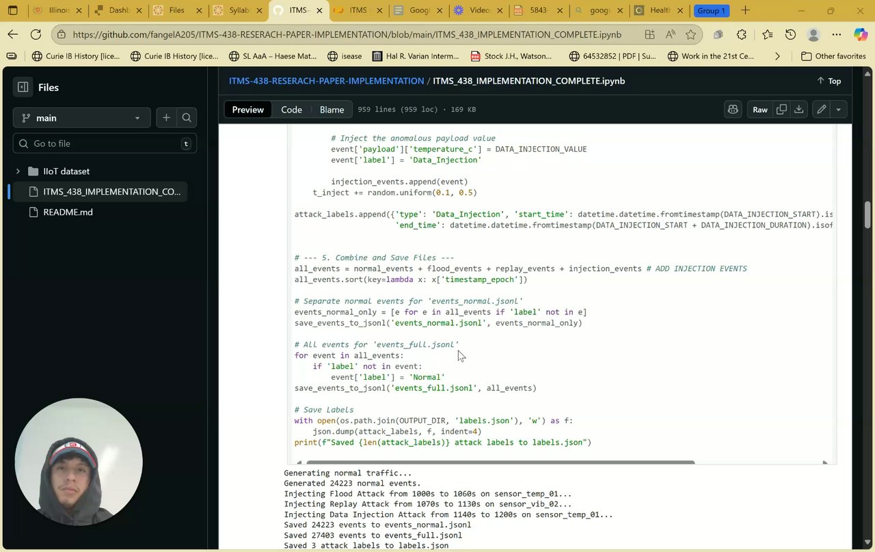Viewport: 875px width, 552px height.
Task: Refresh the current page
Action: click(37, 34)
